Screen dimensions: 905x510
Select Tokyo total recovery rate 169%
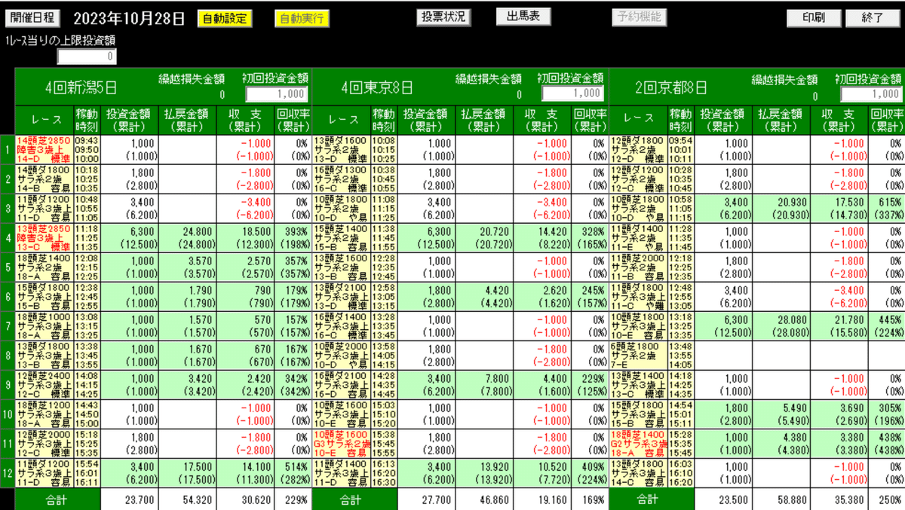tap(590, 499)
